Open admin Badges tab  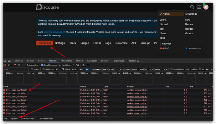coord(84,43)
